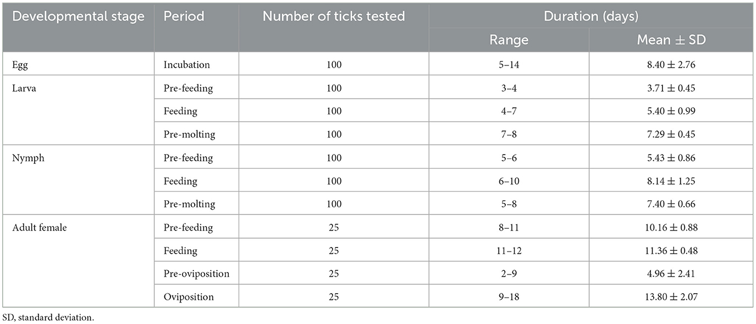Select the Duration (days) header
Viewport: 756px width, 324px height.
coord(591,17)
